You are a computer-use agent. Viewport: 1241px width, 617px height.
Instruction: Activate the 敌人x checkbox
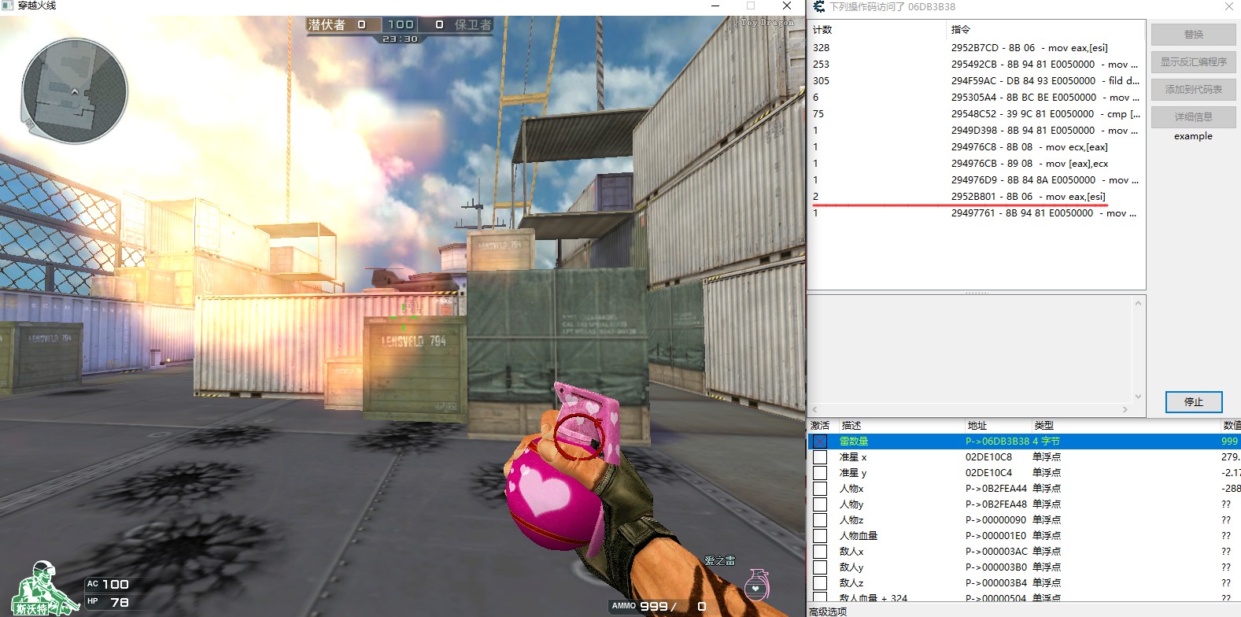pos(820,552)
